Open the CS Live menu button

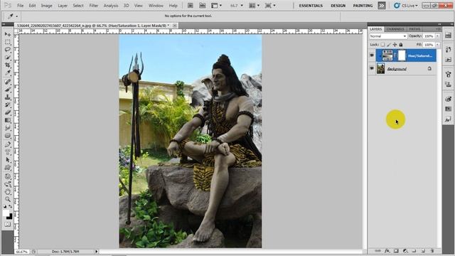pyautogui.click(x=406, y=6)
